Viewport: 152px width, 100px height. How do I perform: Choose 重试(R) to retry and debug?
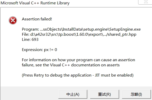[104, 94]
